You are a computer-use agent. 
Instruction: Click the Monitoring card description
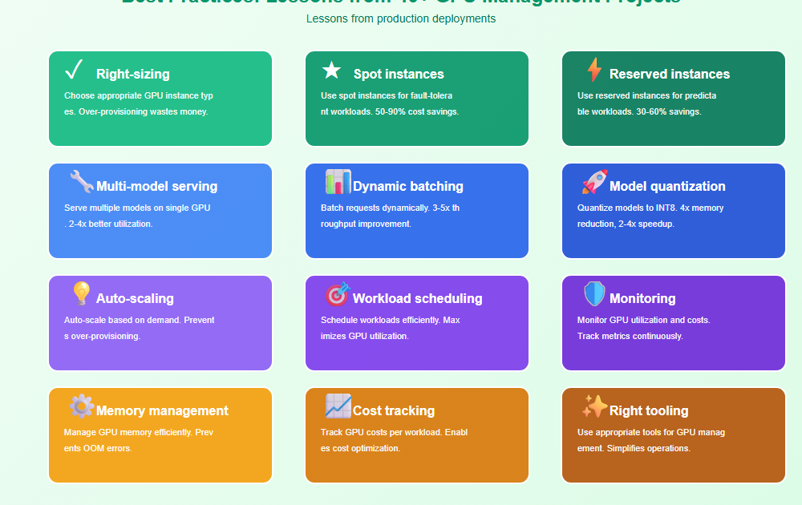pos(643,328)
